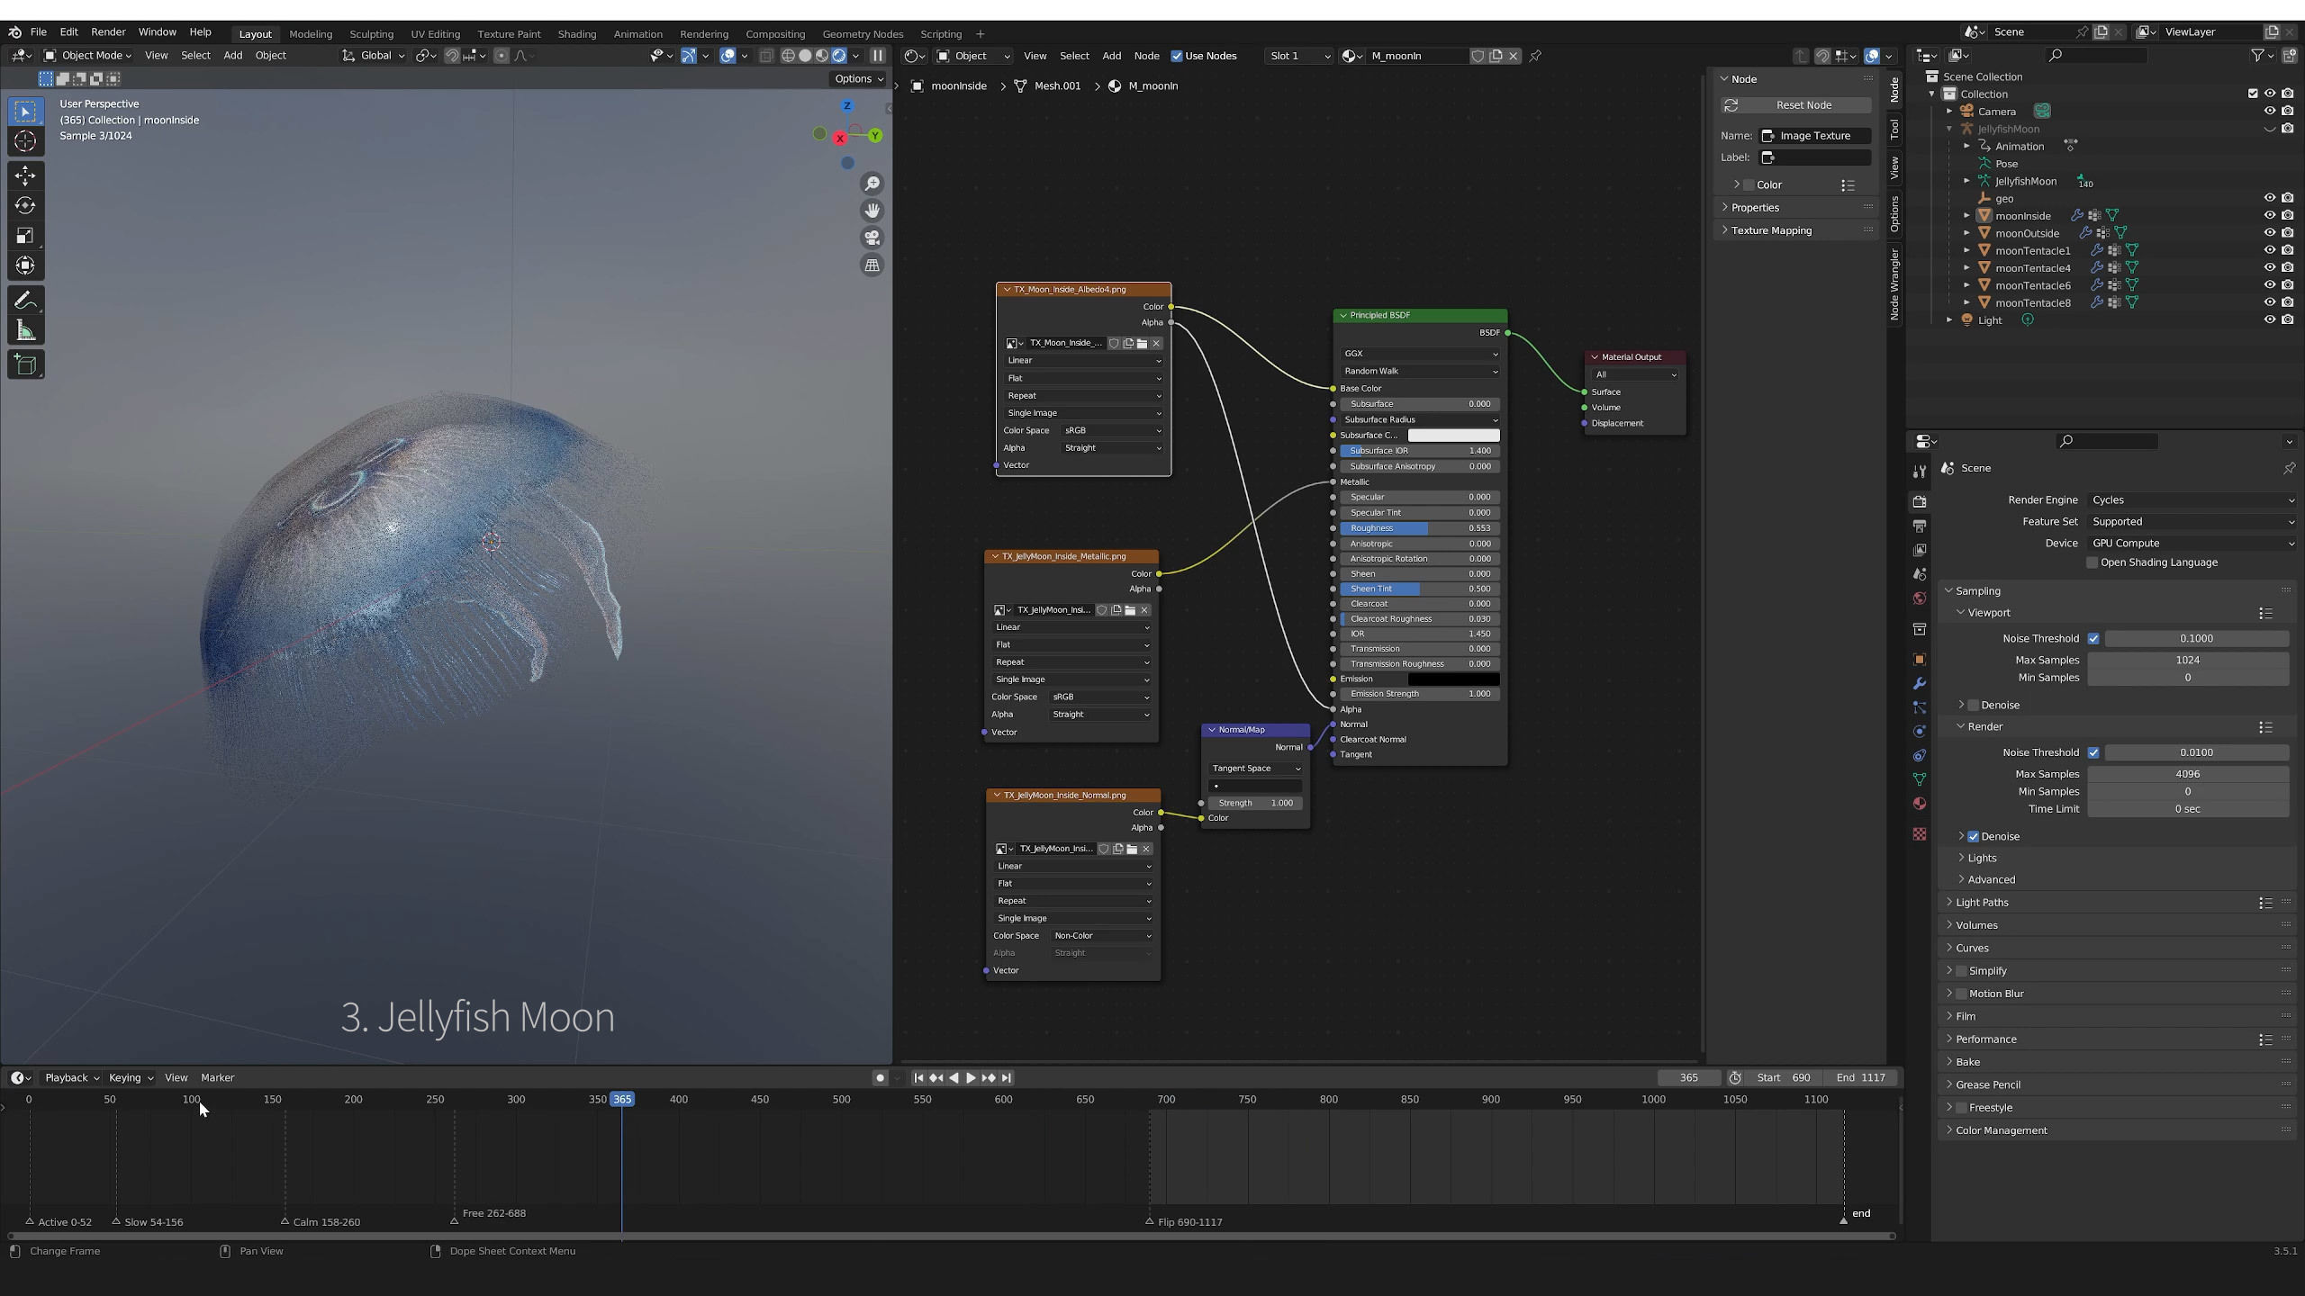Toggle Viewport Noise Threshold checkbox
This screenshot has width=2305, height=1296.
[2093, 638]
